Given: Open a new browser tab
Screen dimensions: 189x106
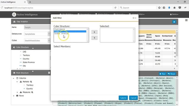Looking at the screenshot, I should pos(30,2).
